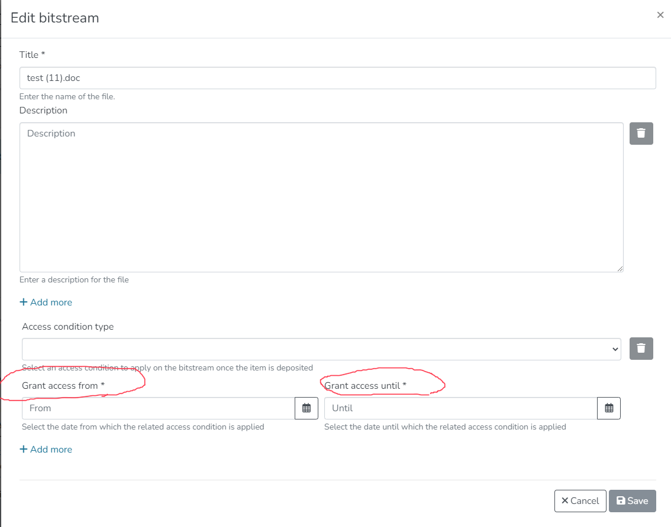Click the resize handle of the Description box
Screen dimensions: 671x527
621,268
